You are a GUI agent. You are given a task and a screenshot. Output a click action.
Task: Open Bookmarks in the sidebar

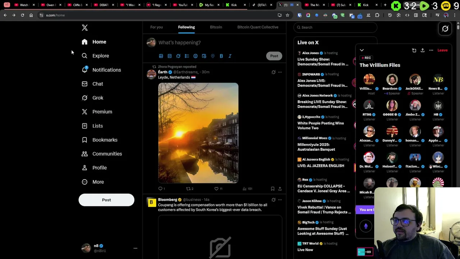(100, 140)
